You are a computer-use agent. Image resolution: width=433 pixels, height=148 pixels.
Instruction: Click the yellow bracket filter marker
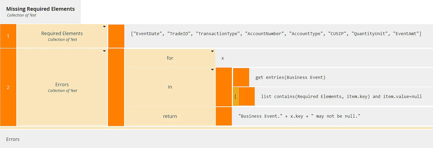pos(236,96)
